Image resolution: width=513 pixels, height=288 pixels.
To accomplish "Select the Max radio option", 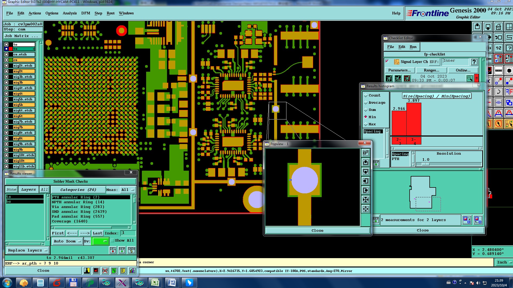I will (x=366, y=124).
